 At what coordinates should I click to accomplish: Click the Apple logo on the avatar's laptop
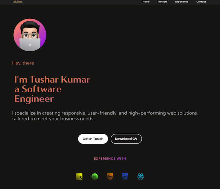[30, 45]
